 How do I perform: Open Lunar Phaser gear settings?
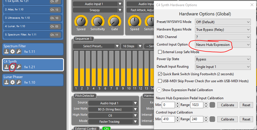pos(13,82)
